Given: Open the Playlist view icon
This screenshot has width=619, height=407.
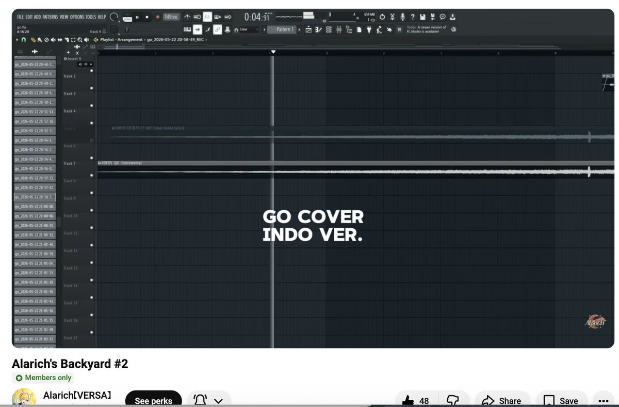Looking at the screenshot, I should tap(308, 30).
